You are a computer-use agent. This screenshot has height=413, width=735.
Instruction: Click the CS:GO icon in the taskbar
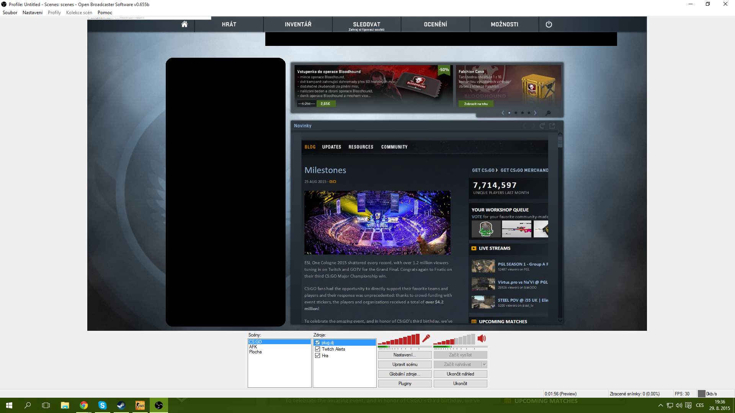[140, 405]
